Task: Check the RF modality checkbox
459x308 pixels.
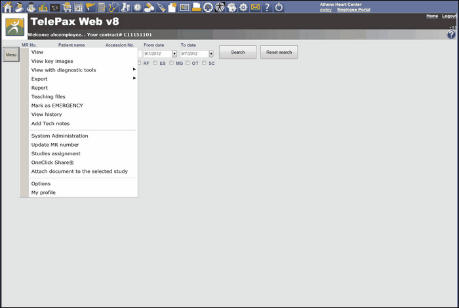Action: point(139,63)
